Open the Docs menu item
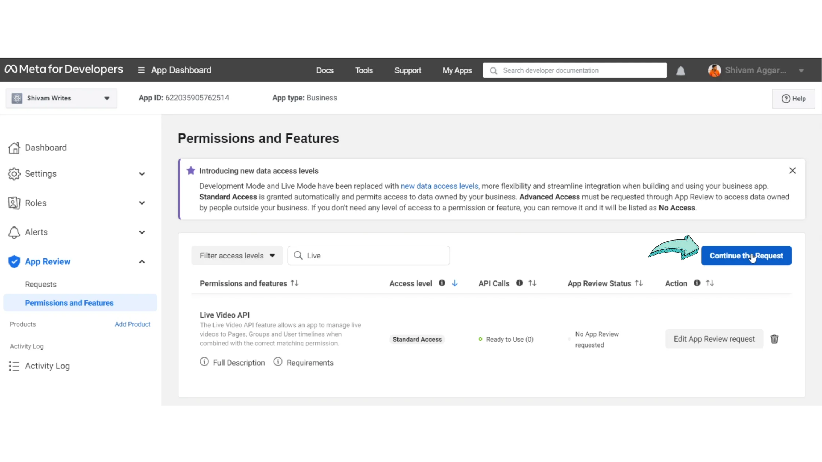 pyautogui.click(x=324, y=70)
